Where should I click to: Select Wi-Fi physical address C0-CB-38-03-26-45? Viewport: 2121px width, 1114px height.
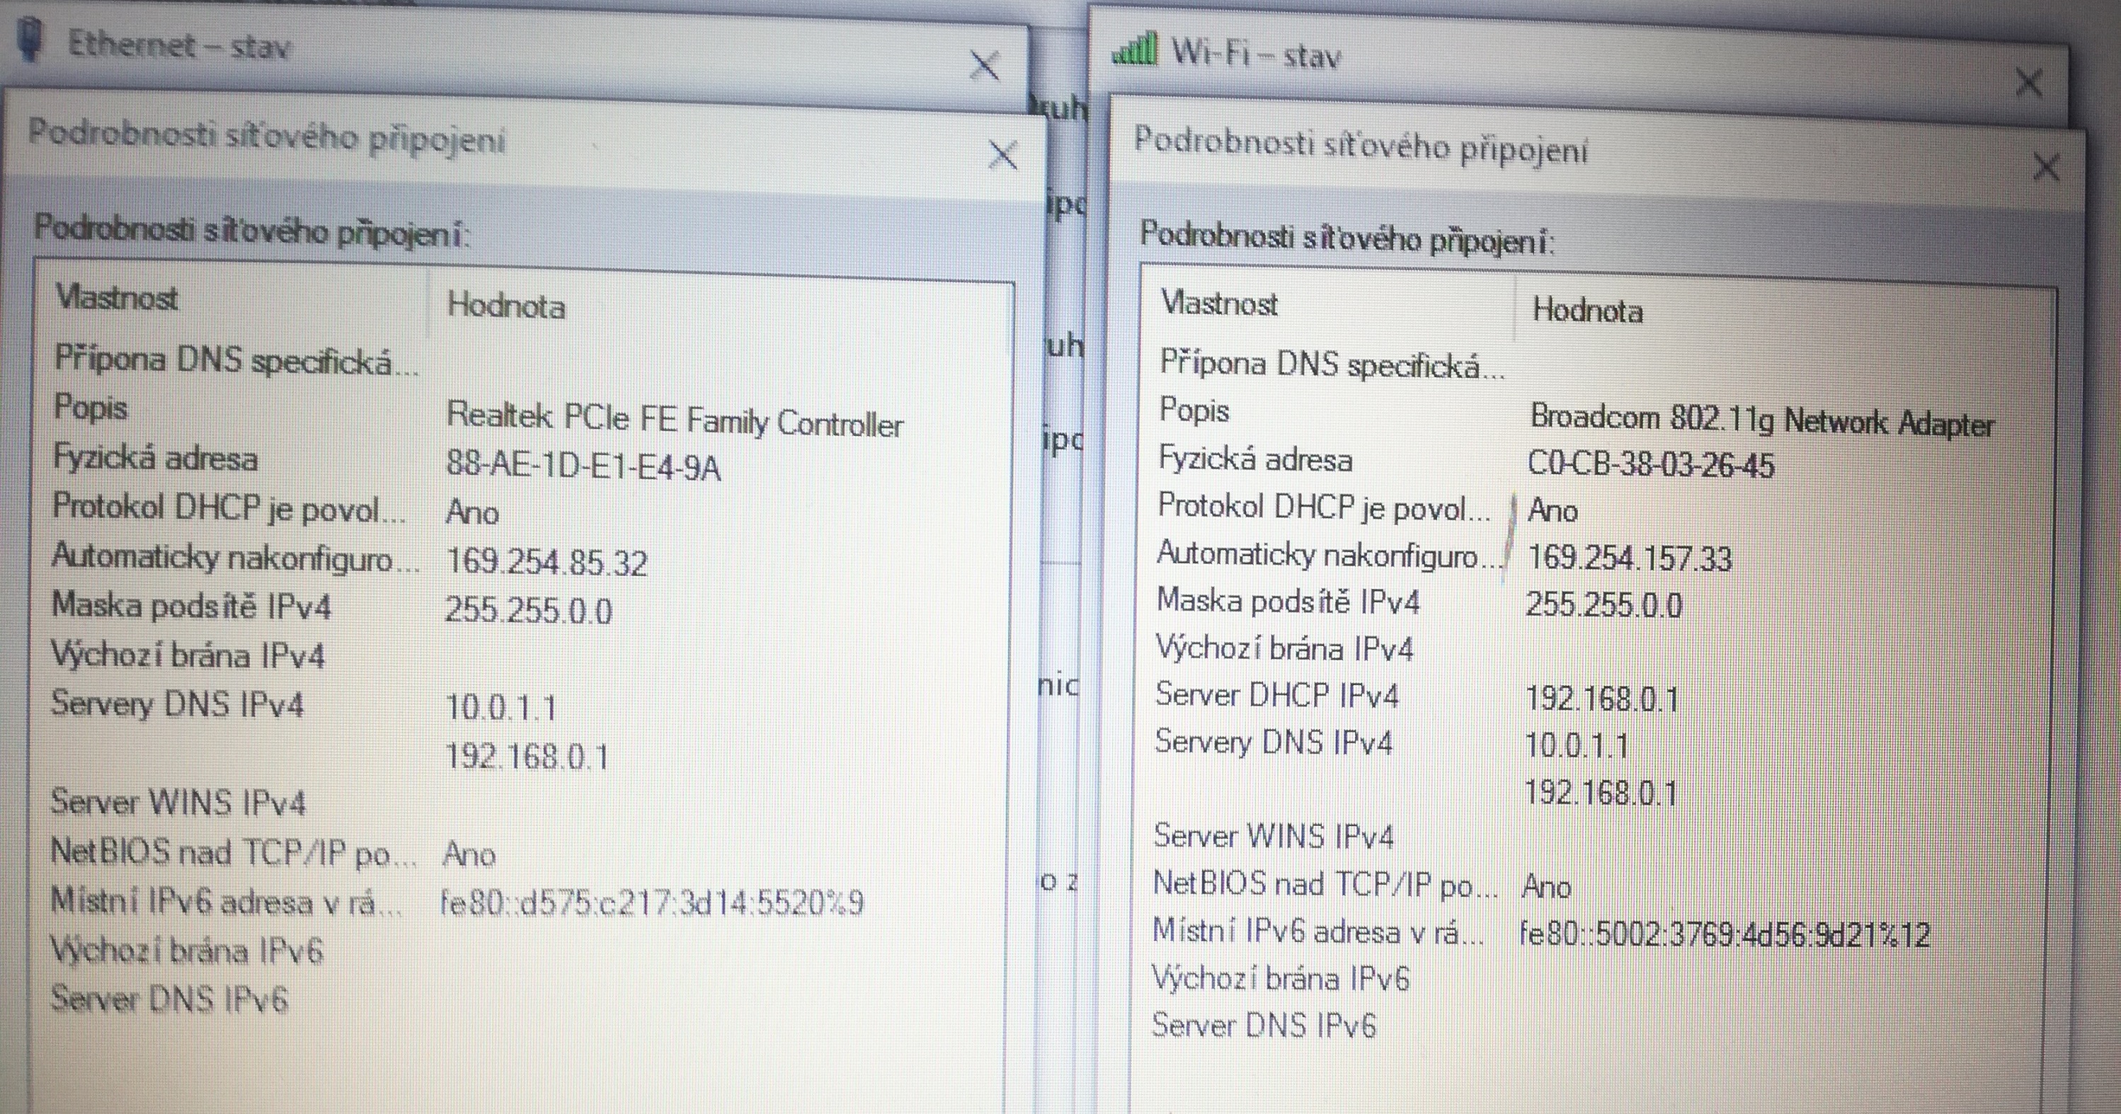[1650, 465]
